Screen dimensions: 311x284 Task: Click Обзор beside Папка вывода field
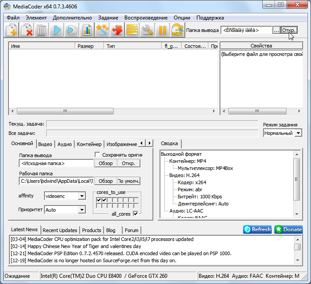pyautogui.click(x=106, y=163)
